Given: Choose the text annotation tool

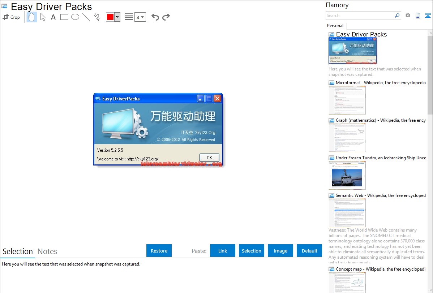Looking at the screenshot, I should (53, 17).
